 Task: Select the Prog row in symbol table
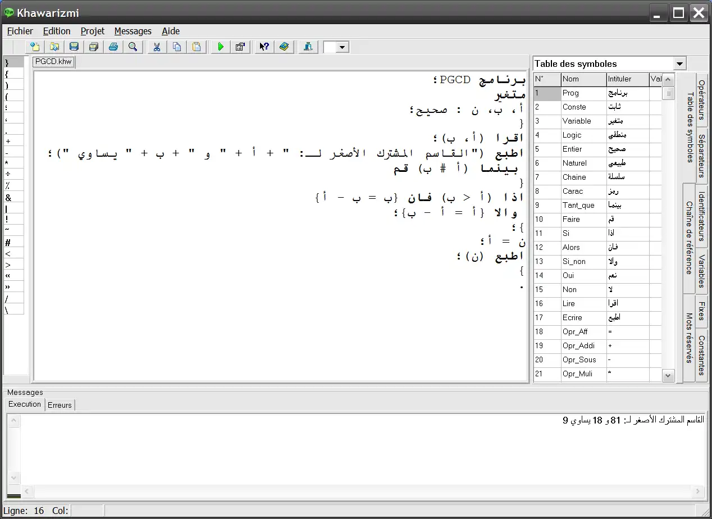[598, 93]
